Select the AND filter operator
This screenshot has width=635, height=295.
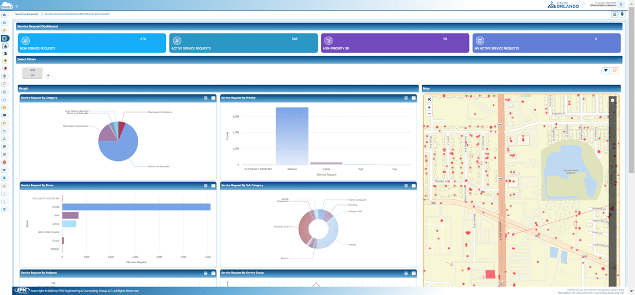32,70
